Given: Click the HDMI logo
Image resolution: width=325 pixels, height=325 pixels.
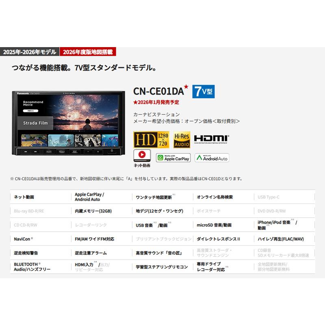Looking at the screenshot, I should (212, 139).
